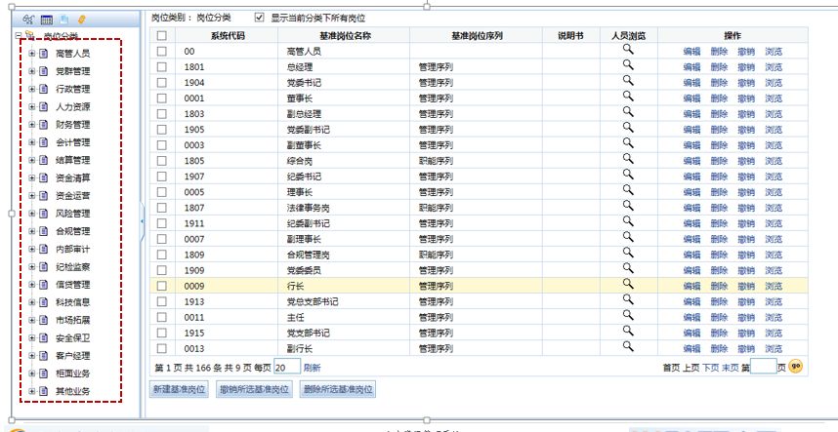Expand the 会计管理 tree node
The width and height of the screenshot is (838, 432).
tap(32, 142)
